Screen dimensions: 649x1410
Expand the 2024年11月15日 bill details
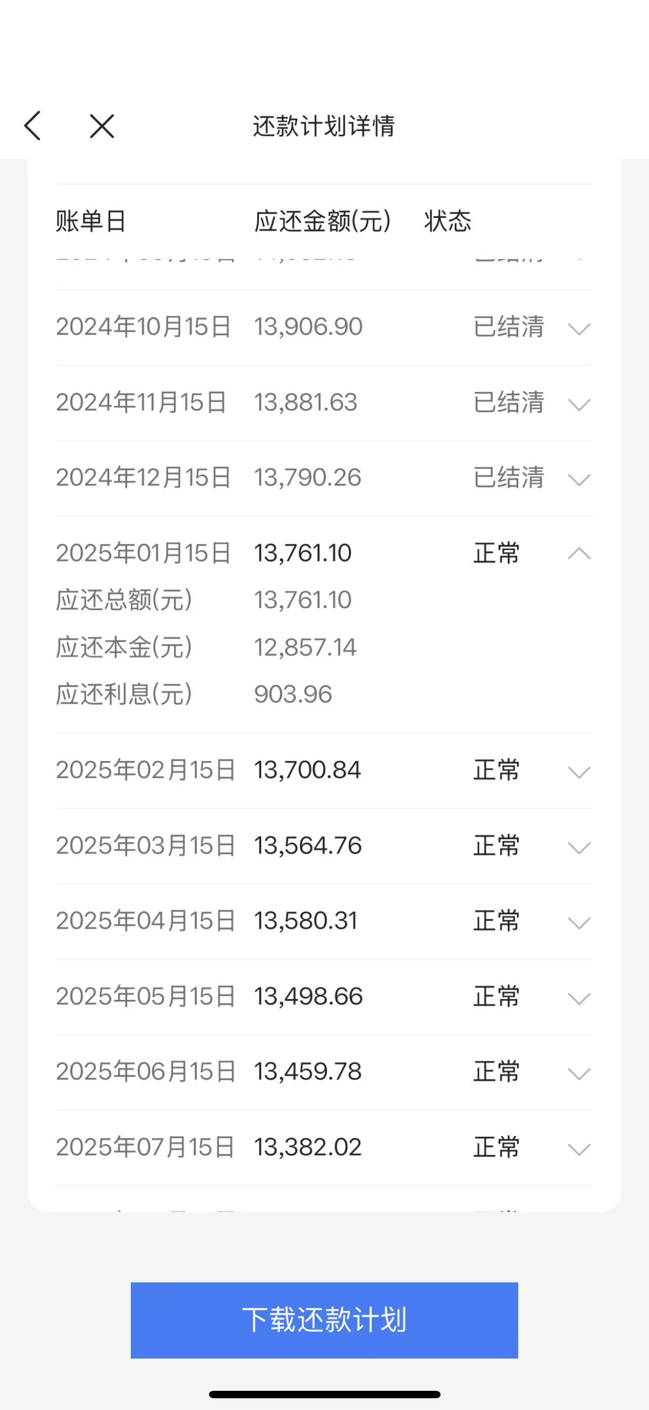tap(579, 404)
